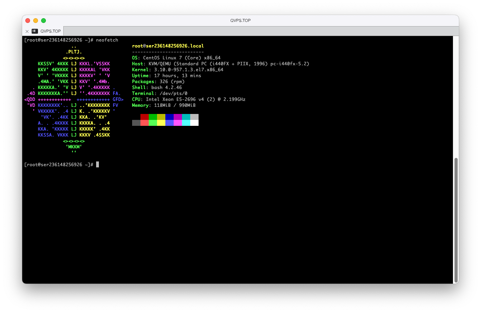
Task: Click the red close window button
Action: [x=28, y=21]
